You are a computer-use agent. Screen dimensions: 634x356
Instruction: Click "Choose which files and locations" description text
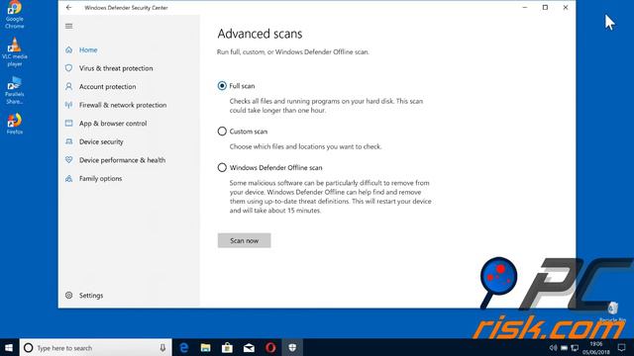click(306, 146)
